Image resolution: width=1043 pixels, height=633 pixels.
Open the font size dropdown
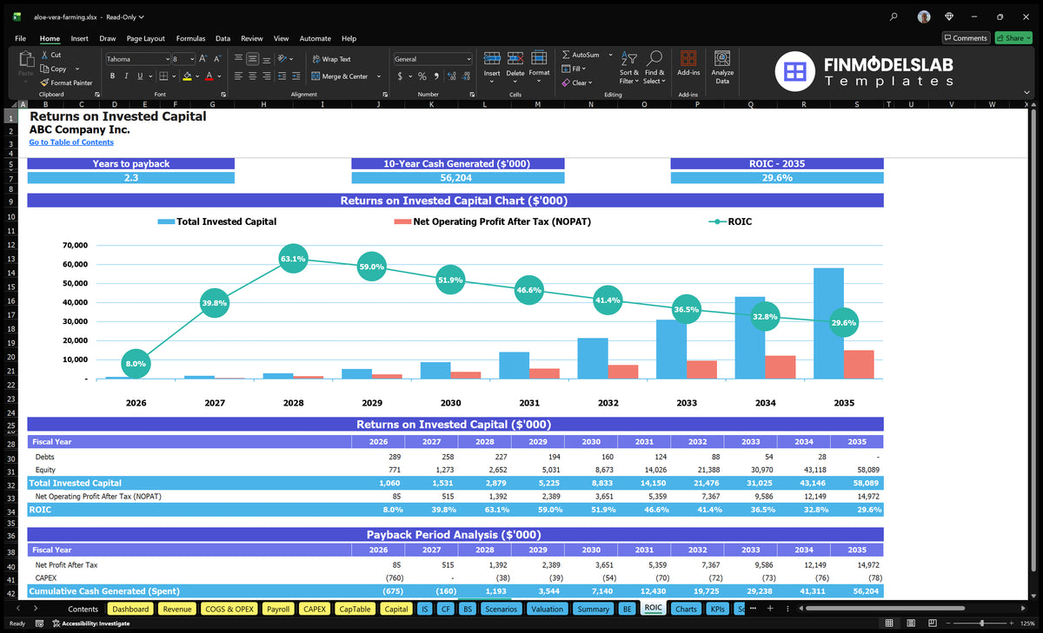tap(191, 59)
